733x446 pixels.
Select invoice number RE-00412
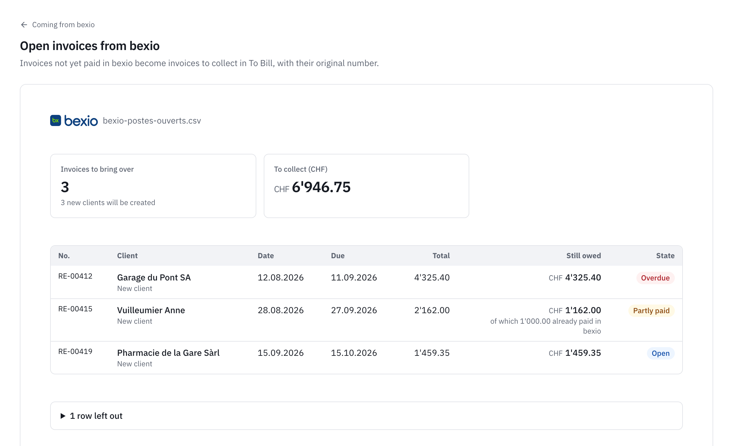coord(75,276)
